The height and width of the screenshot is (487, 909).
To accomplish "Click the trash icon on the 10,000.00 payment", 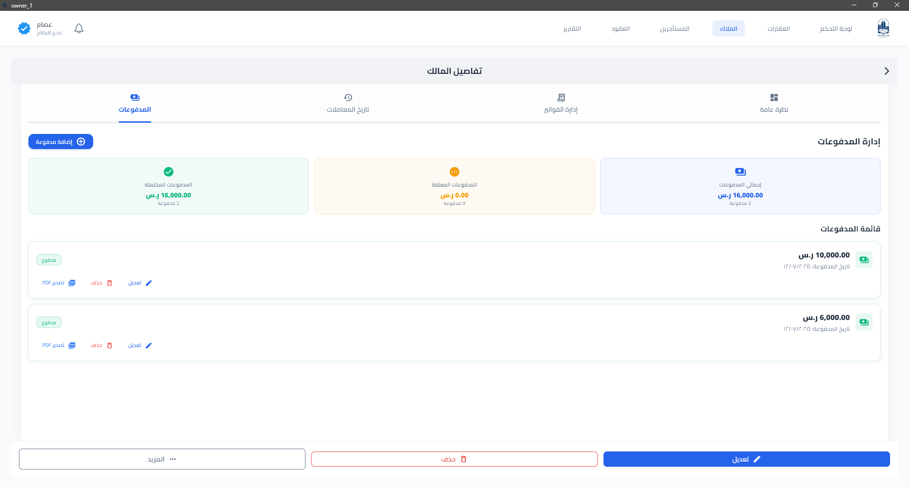I will (x=109, y=283).
